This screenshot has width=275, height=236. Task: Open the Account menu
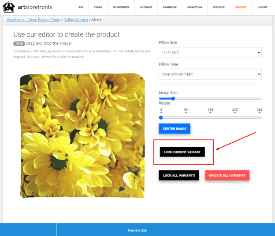point(146,7)
